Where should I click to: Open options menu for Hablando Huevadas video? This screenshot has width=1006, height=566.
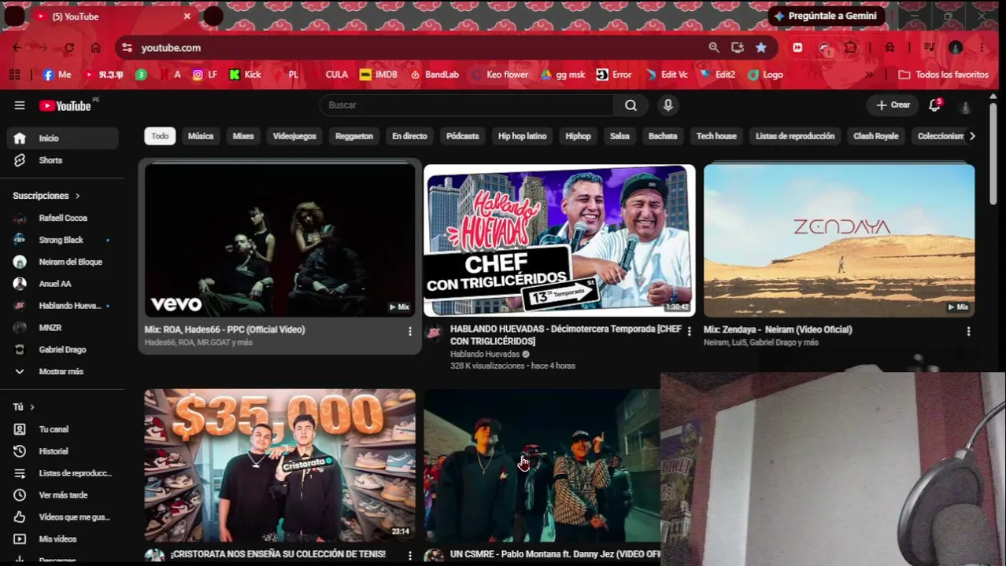coord(689,332)
